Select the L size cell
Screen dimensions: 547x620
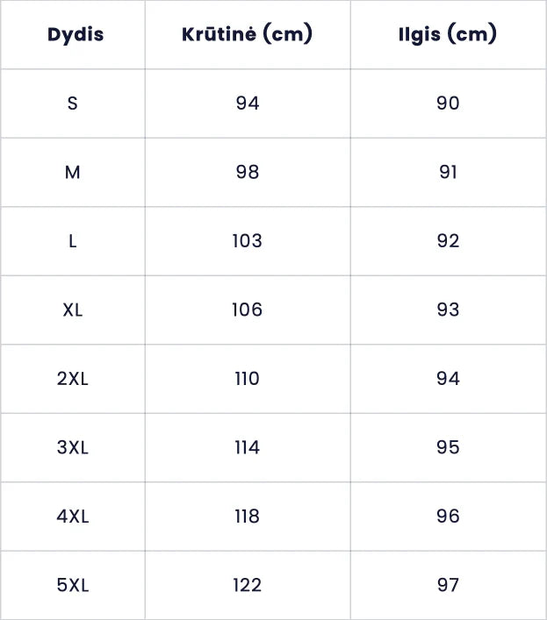click(73, 241)
